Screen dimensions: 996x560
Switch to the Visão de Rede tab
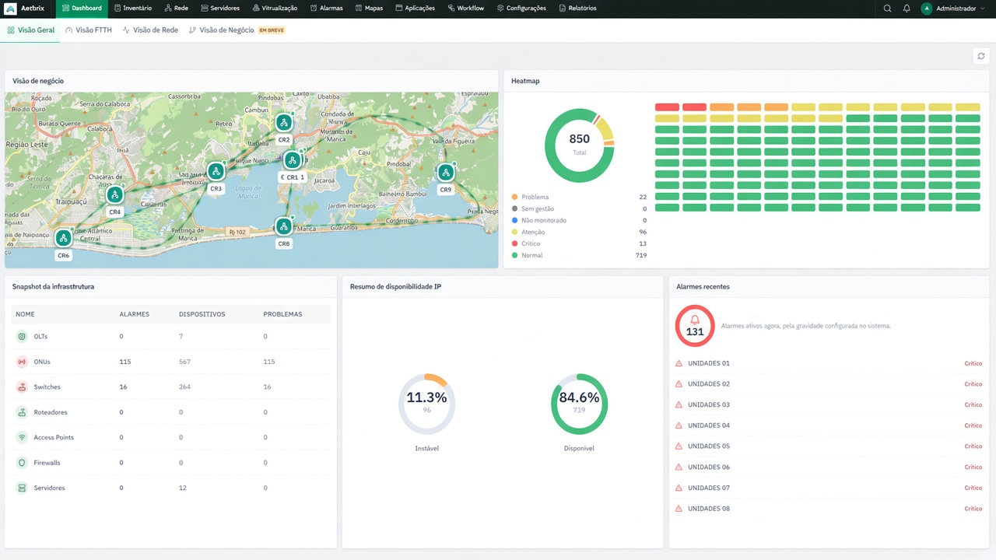(x=151, y=30)
